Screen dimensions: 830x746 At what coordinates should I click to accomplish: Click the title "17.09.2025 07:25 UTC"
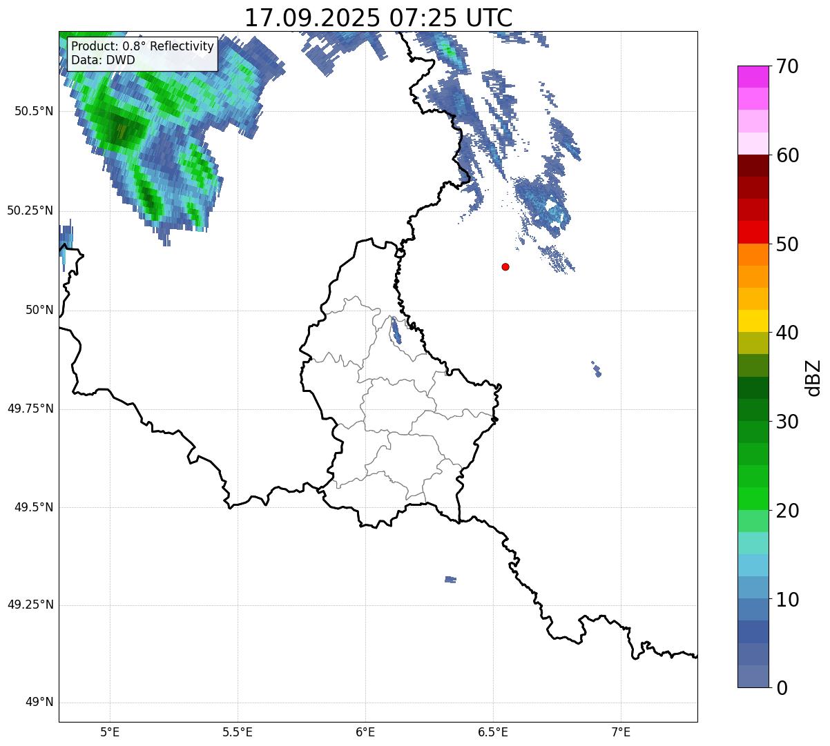tap(378, 18)
